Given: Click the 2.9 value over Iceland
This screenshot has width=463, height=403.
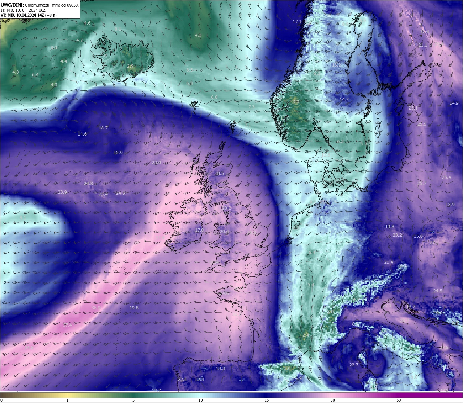Looking at the screenshot, I should tap(130, 66).
